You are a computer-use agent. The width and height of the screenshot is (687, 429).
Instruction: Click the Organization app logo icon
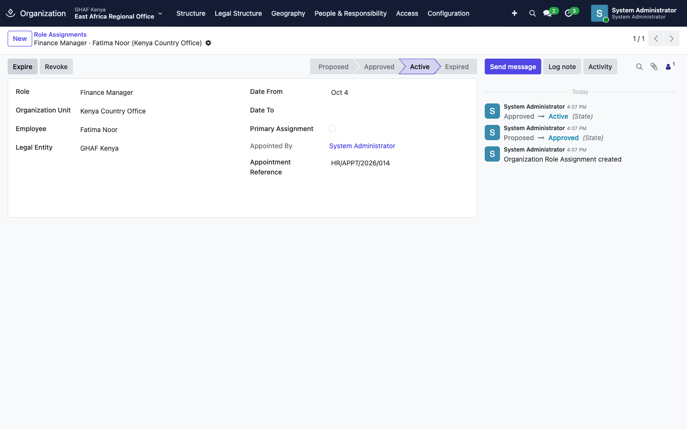(x=10, y=13)
